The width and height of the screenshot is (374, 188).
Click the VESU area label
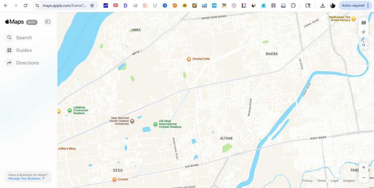(118, 170)
